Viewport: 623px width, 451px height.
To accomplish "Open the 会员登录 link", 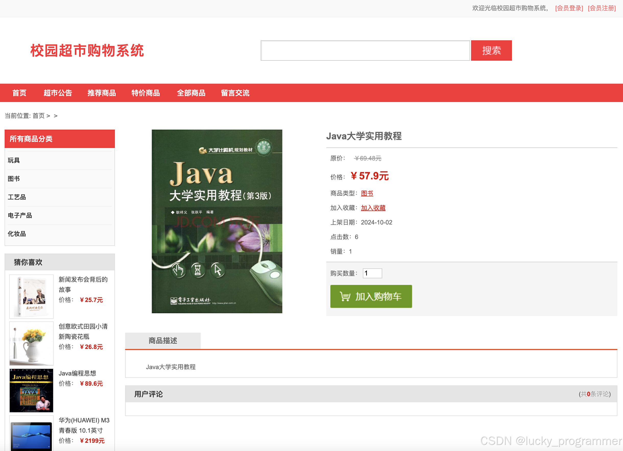I will click(x=569, y=8).
